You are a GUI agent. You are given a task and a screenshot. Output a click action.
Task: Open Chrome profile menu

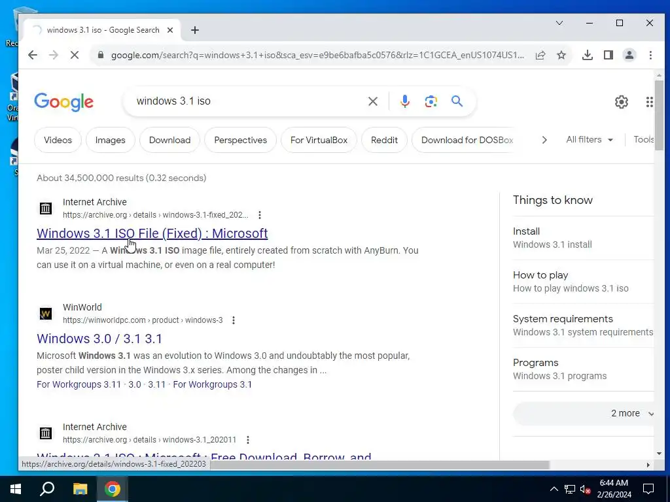tap(629, 55)
